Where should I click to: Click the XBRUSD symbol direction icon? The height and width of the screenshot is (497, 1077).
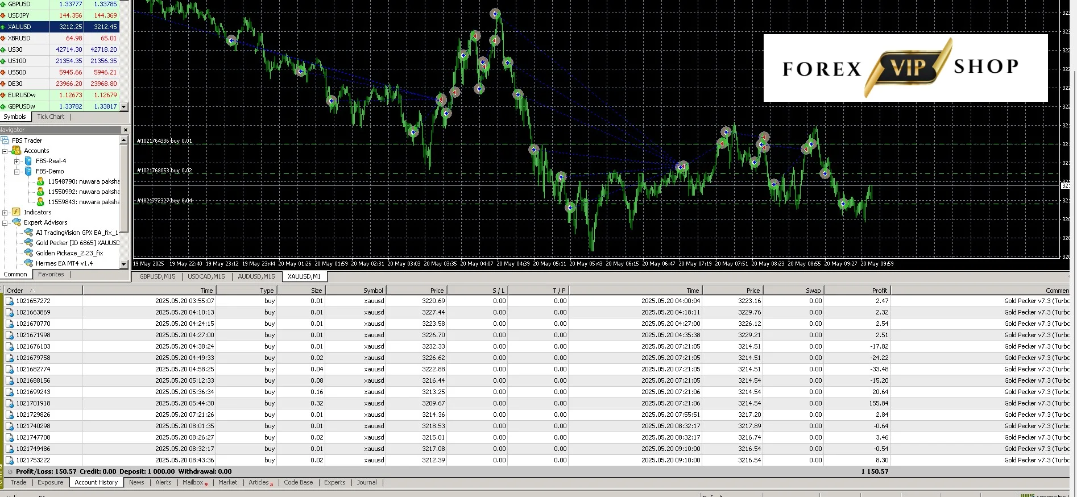coord(3,38)
